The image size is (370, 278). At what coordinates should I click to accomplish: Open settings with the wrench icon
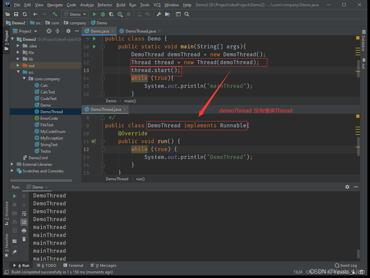(x=159, y=14)
